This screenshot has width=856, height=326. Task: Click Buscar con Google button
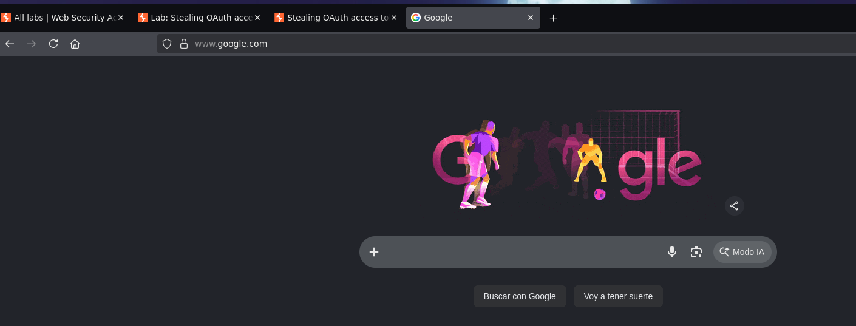click(x=520, y=296)
